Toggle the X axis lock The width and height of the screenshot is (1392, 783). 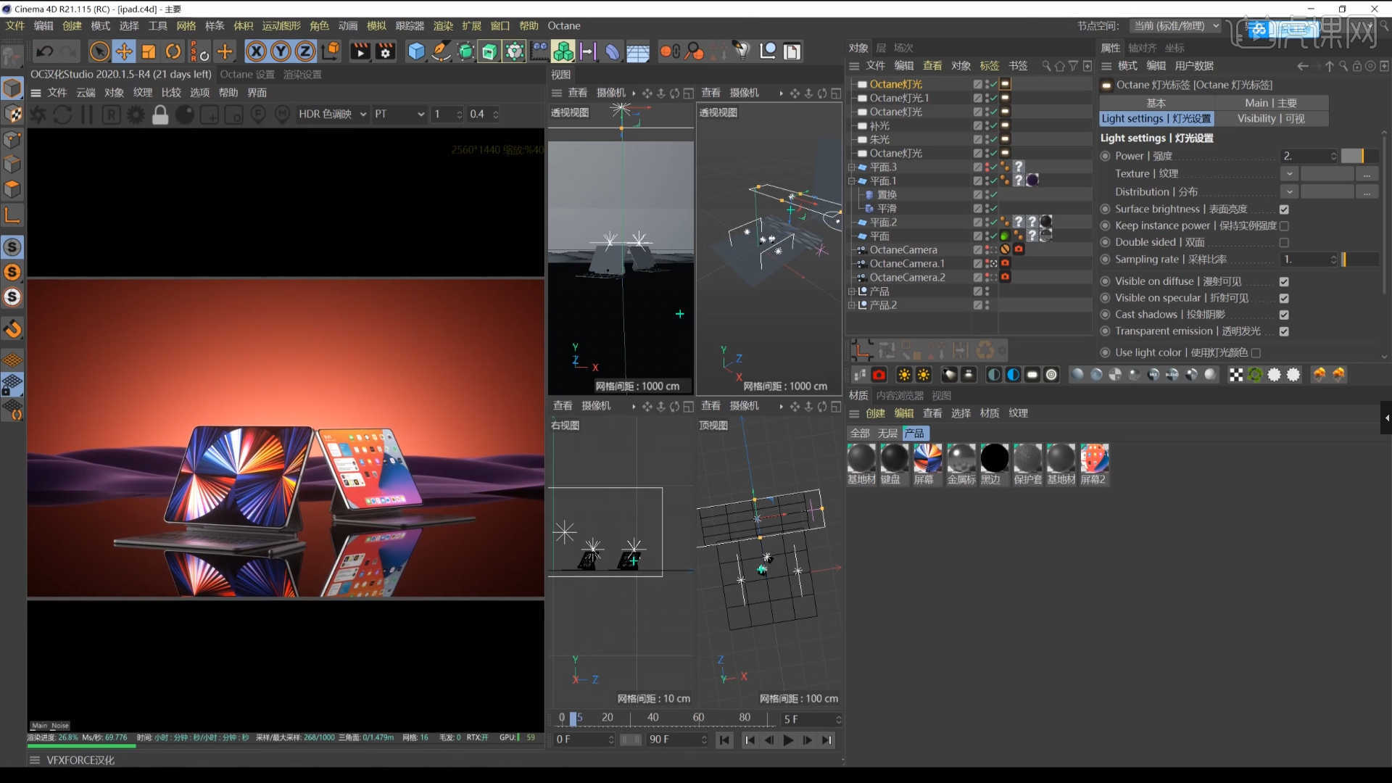255,51
